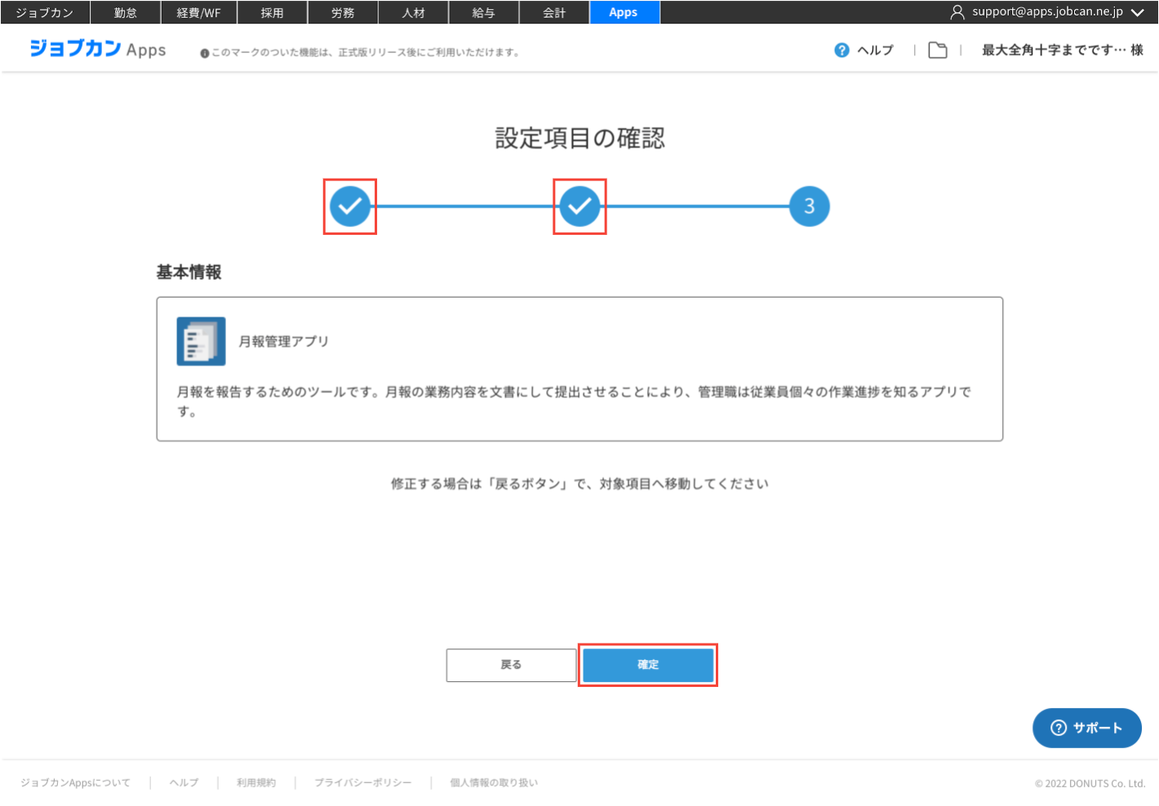Screen dimensions: 1159x806
Task: Open the 経費/WF tab
Action: (x=198, y=12)
